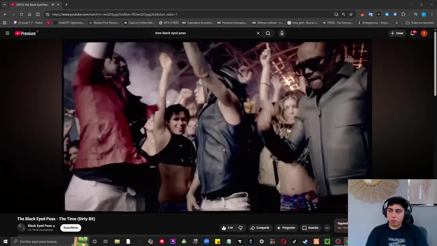This screenshot has height=246, width=437.
Task: Expand the tab search dropdown arrow
Action: pos(4,4)
